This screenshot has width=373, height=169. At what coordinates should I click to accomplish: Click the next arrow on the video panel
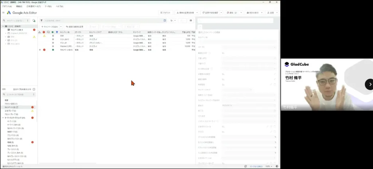(370, 84)
